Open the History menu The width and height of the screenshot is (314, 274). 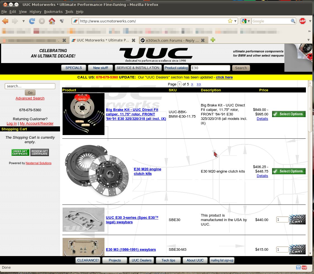[35, 12]
